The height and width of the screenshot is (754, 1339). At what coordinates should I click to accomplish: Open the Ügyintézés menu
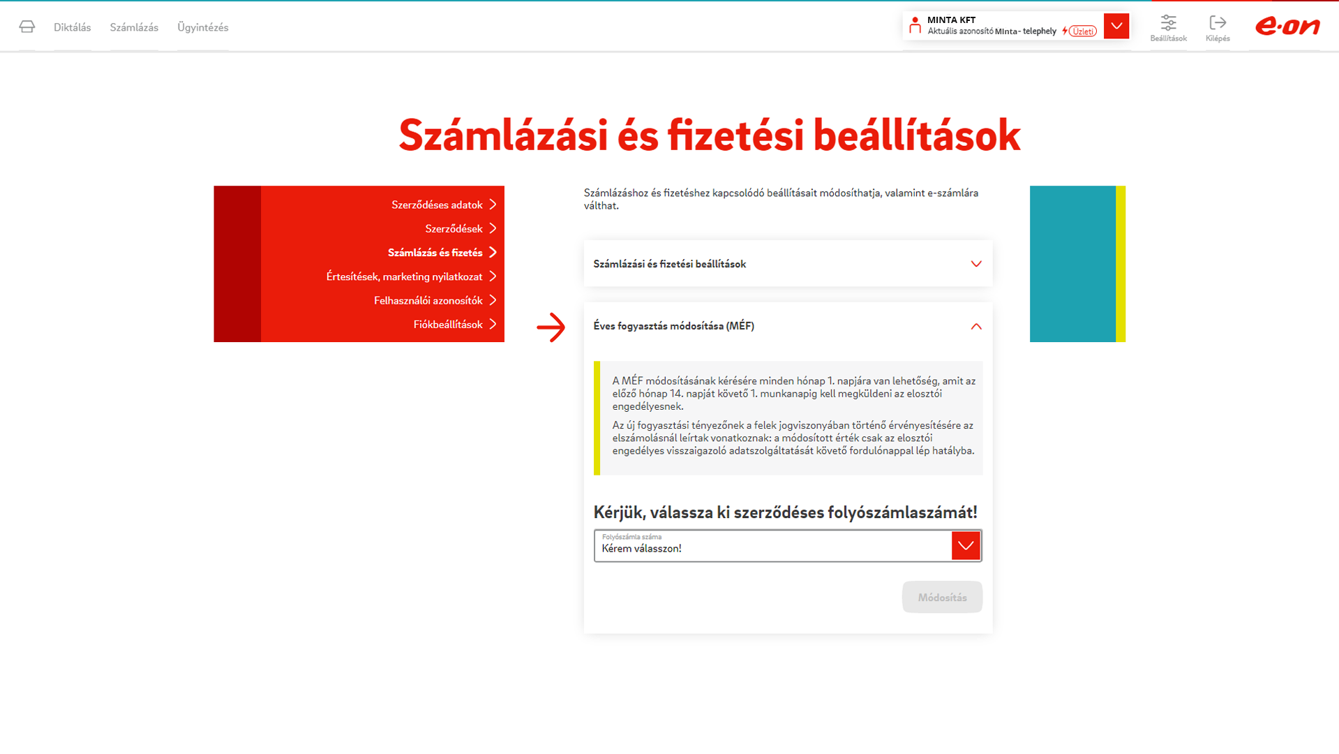point(203,27)
